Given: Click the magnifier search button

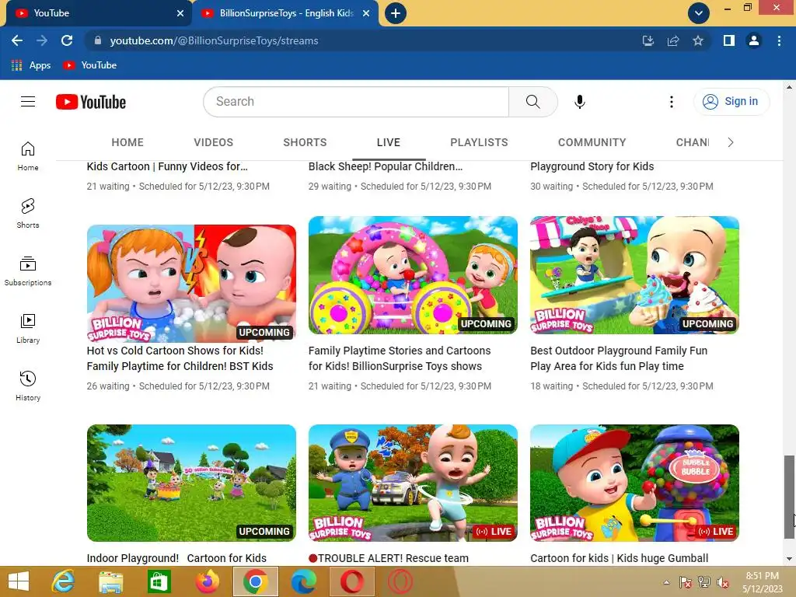Looking at the screenshot, I should click(x=533, y=102).
